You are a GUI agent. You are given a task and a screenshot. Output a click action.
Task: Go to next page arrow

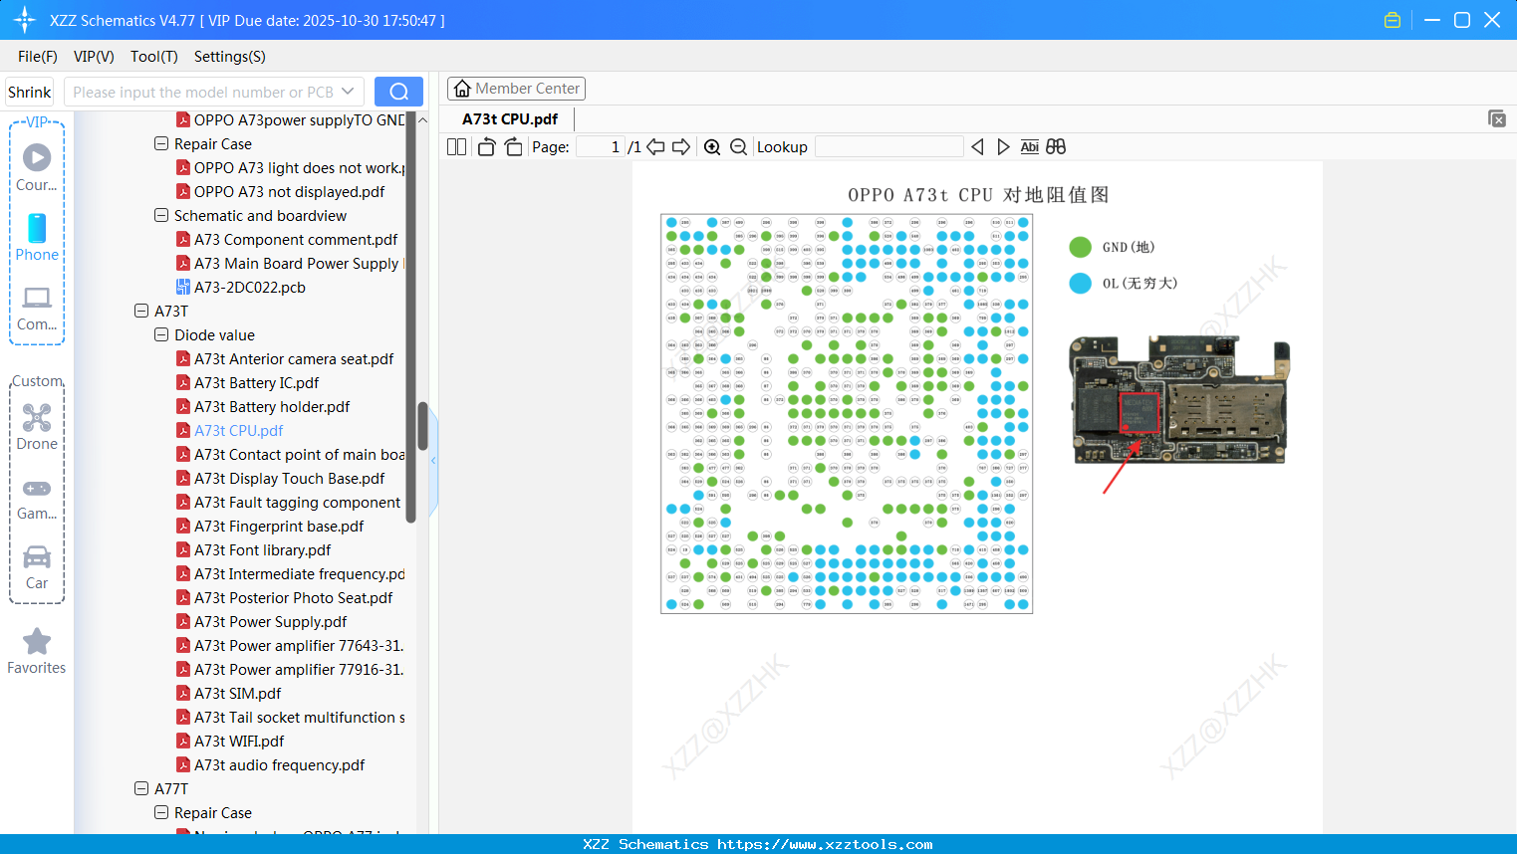click(681, 147)
